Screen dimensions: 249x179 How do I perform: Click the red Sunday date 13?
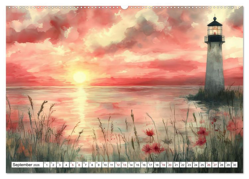coord(124,165)
